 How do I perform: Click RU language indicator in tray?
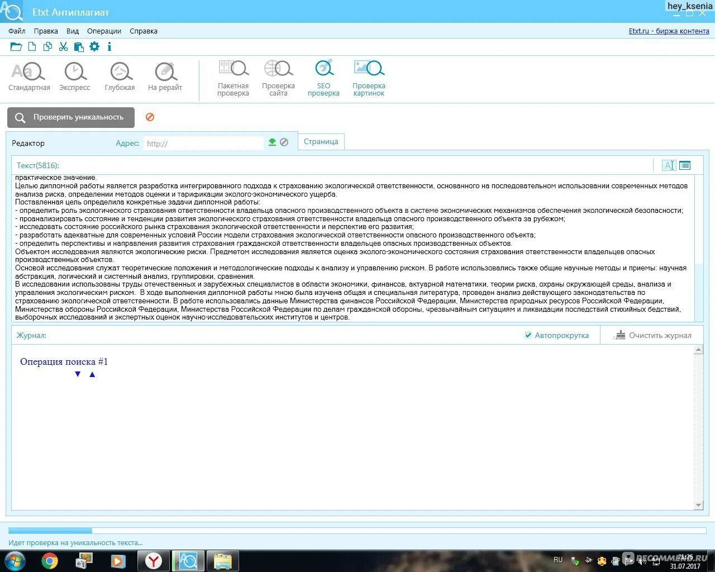(558, 560)
